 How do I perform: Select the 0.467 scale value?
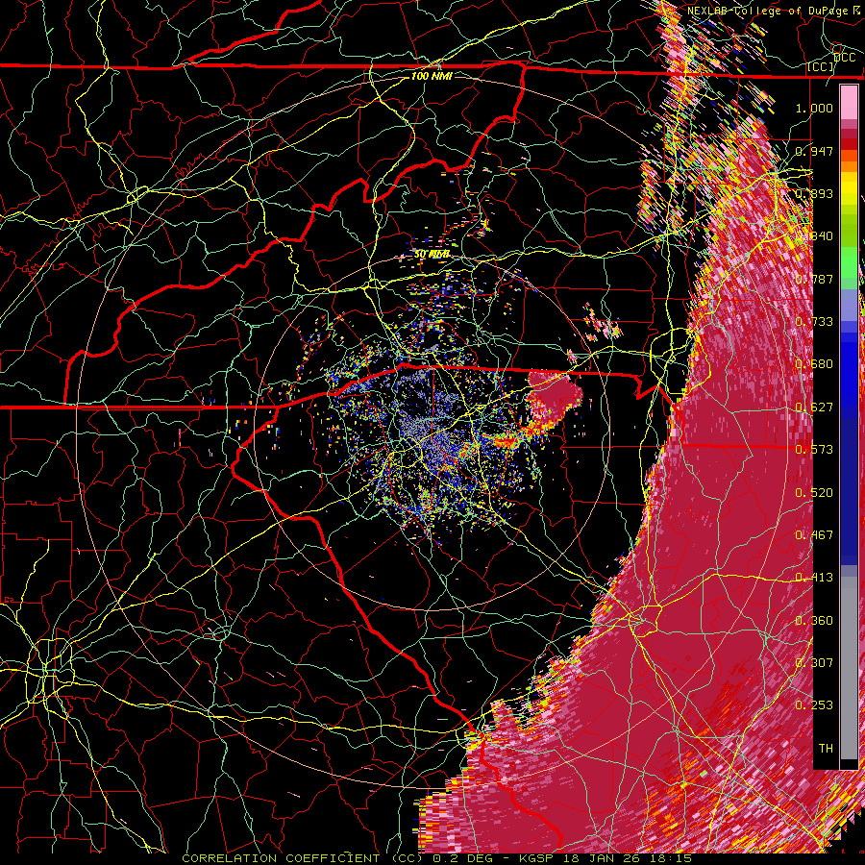tap(814, 535)
